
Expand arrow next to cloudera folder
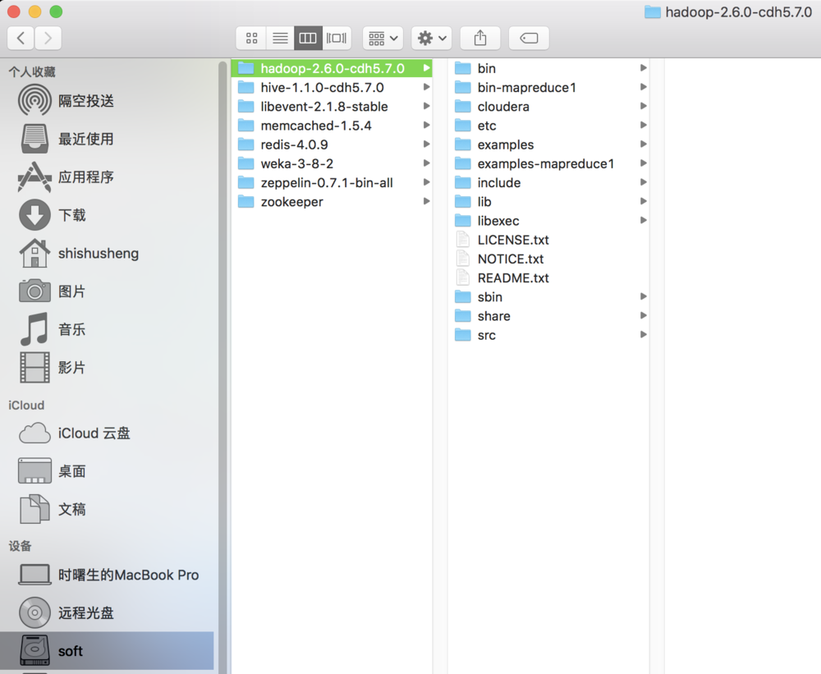(x=644, y=106)
